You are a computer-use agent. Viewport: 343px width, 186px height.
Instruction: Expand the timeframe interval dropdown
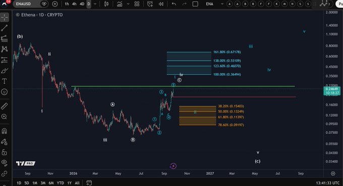pyautogui.click(x=95, y=4)
